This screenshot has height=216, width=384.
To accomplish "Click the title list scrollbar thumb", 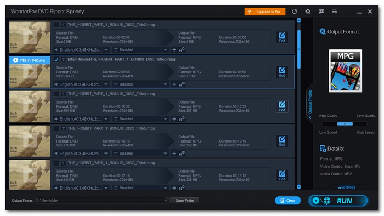I will pos(299,49).
